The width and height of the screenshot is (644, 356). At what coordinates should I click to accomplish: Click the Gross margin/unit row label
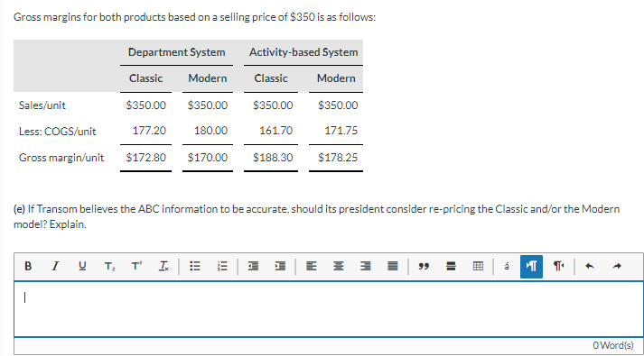tap(61, 158)
